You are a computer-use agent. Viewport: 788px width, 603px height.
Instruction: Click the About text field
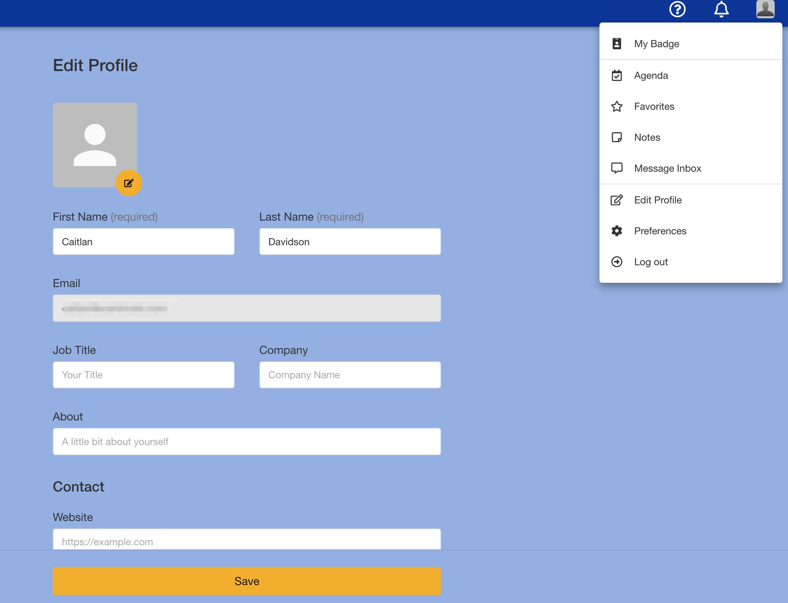246,441
